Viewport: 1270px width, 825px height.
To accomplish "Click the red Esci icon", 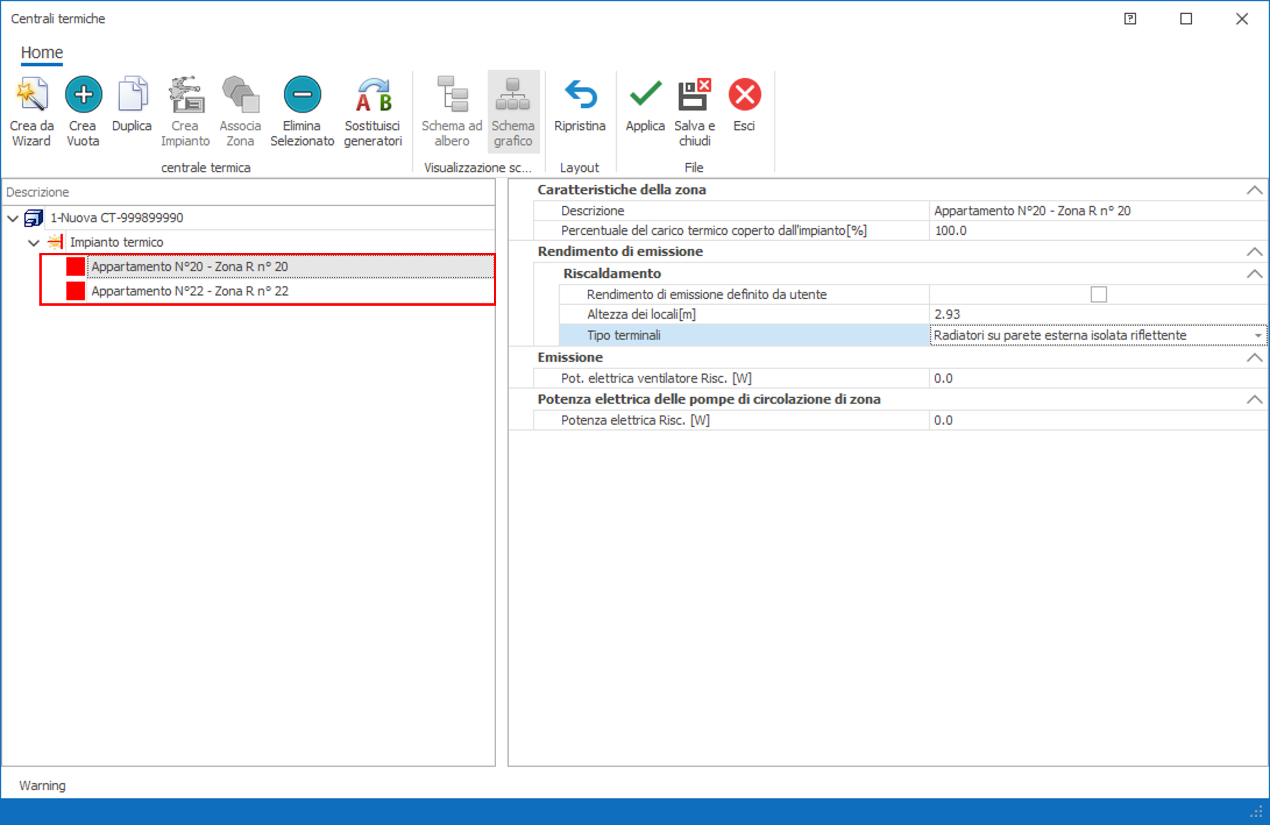I will 744,95.
